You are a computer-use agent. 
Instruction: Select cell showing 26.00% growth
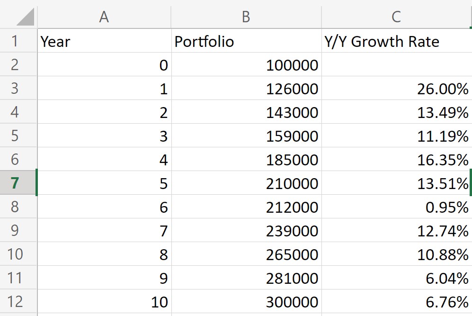[x=396, y=88]
